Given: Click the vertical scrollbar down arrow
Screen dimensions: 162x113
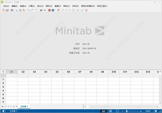Looking at the screenshot, I should (x=160, y=103).
